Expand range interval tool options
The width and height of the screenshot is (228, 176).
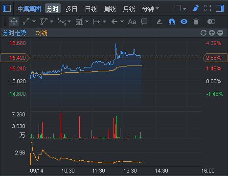104,22
